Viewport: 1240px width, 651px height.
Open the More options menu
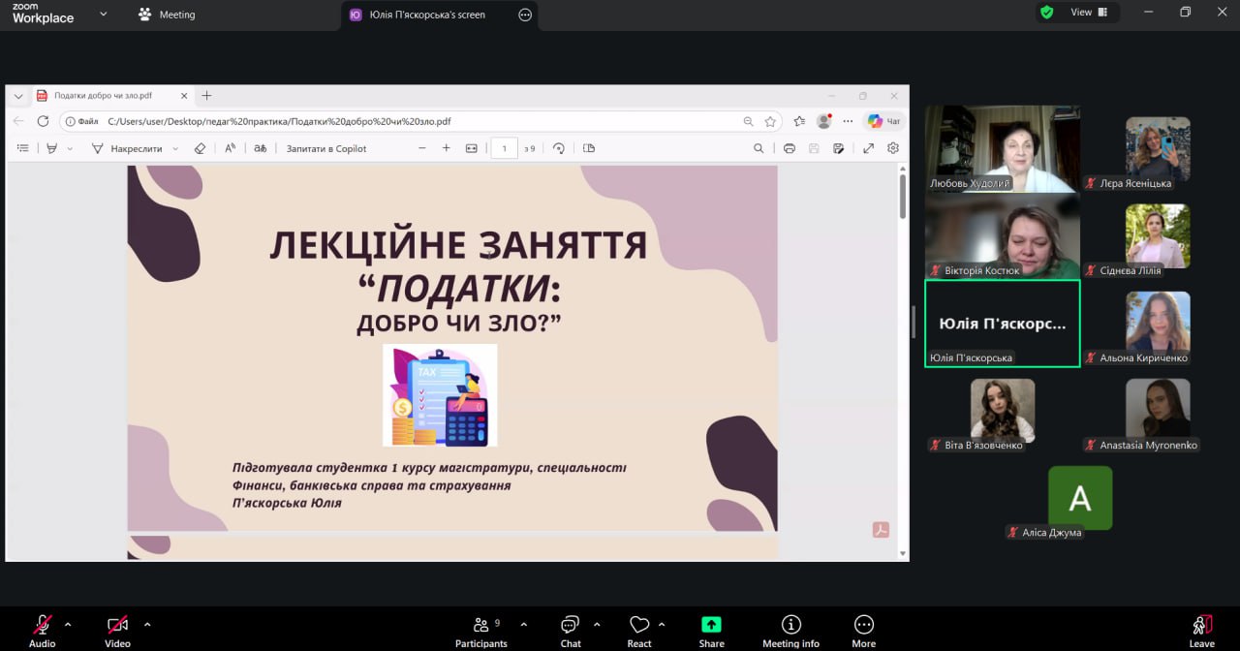click(x=863, y=630)
